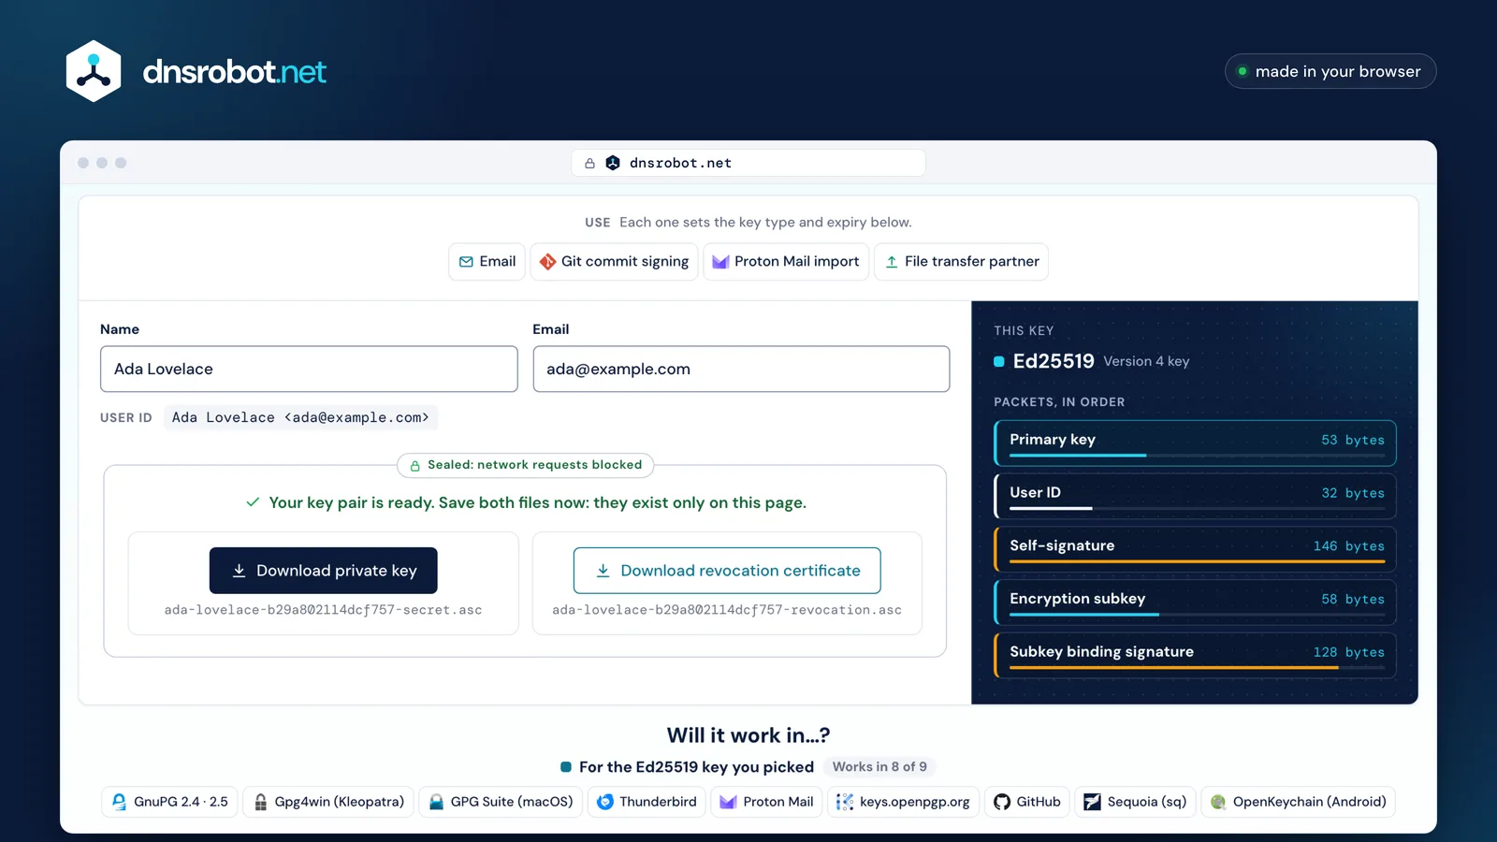Expand the Self-signature packet row
Viewport: 1497px width, 842px height.
1195,549
